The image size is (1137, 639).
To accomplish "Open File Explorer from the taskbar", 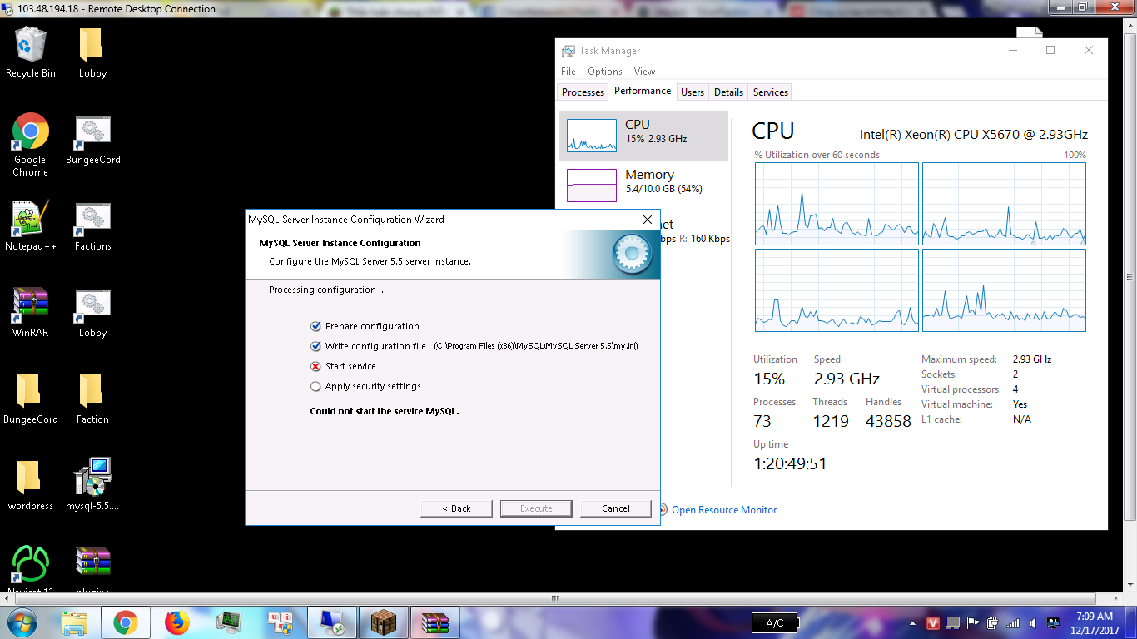I will (74, 622).
